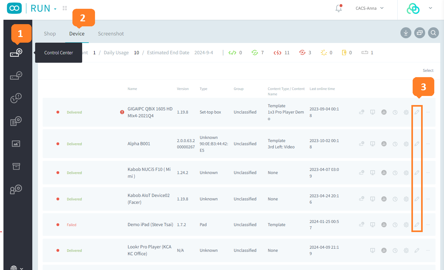The width and height of the screenshot is (444, 270).
Task: Click the Set-top box type cell
Action: click(x=210, y=112)
